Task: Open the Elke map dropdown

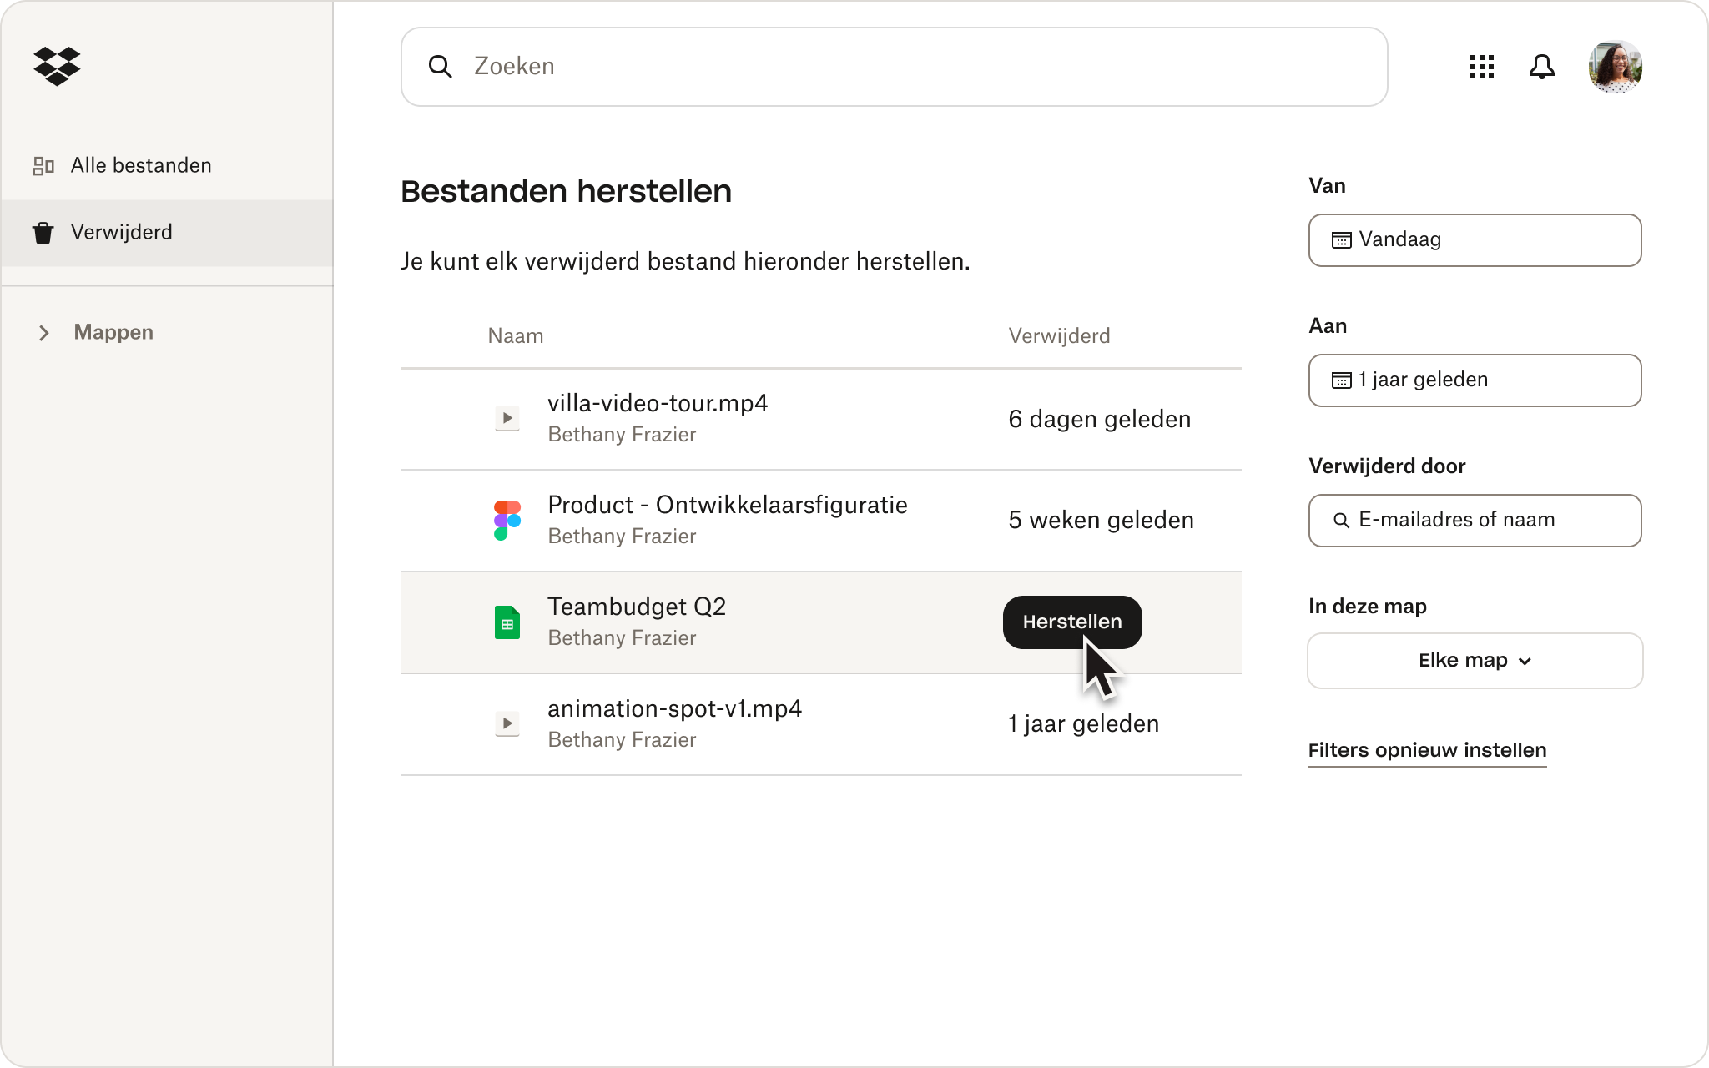Action: coord(1475,661)
